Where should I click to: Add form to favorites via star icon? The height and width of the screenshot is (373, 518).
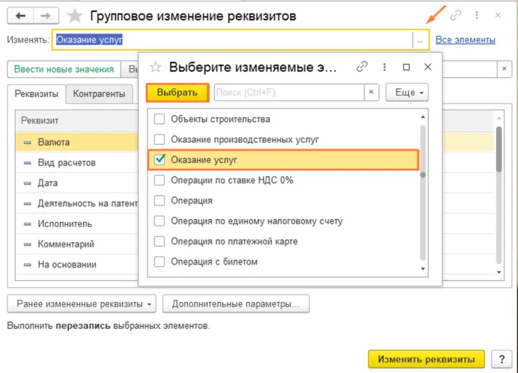click(74, 16)
